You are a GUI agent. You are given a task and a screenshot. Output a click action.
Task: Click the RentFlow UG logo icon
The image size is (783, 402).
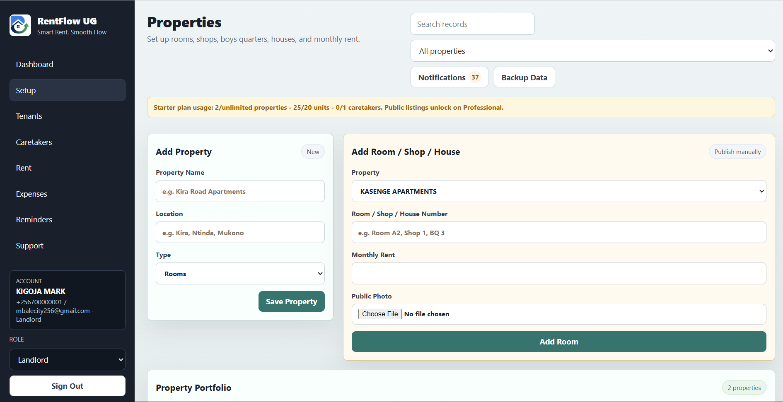point(20,25)
